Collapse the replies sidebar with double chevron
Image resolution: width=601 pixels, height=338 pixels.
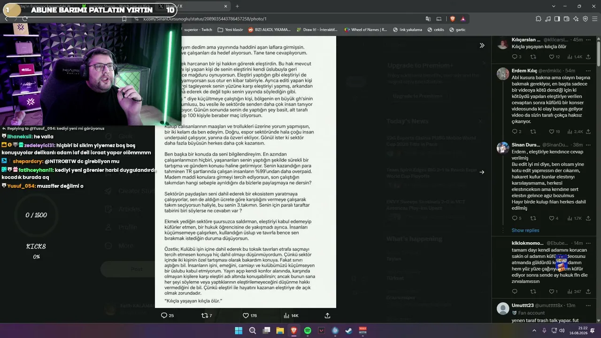point(482,46)
